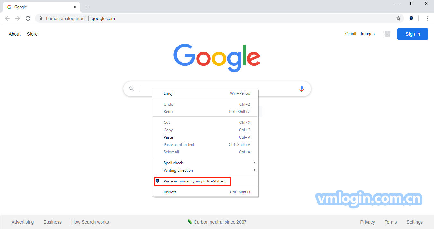Open the Google apps grid icon
Screen dimensions: 434x229
click(x=387, y=34)
